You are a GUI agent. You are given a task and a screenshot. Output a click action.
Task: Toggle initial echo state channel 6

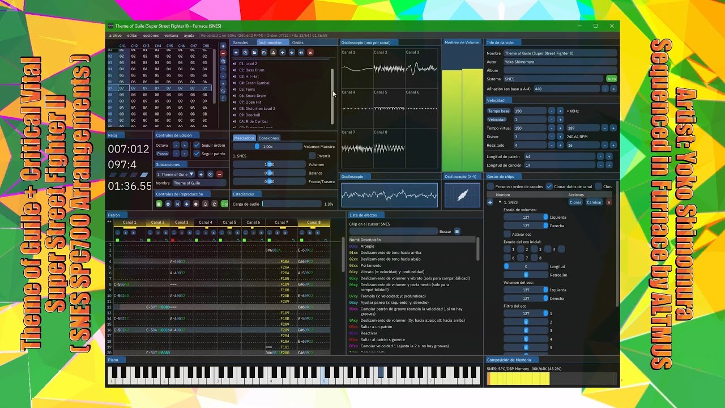click(507, 258)
